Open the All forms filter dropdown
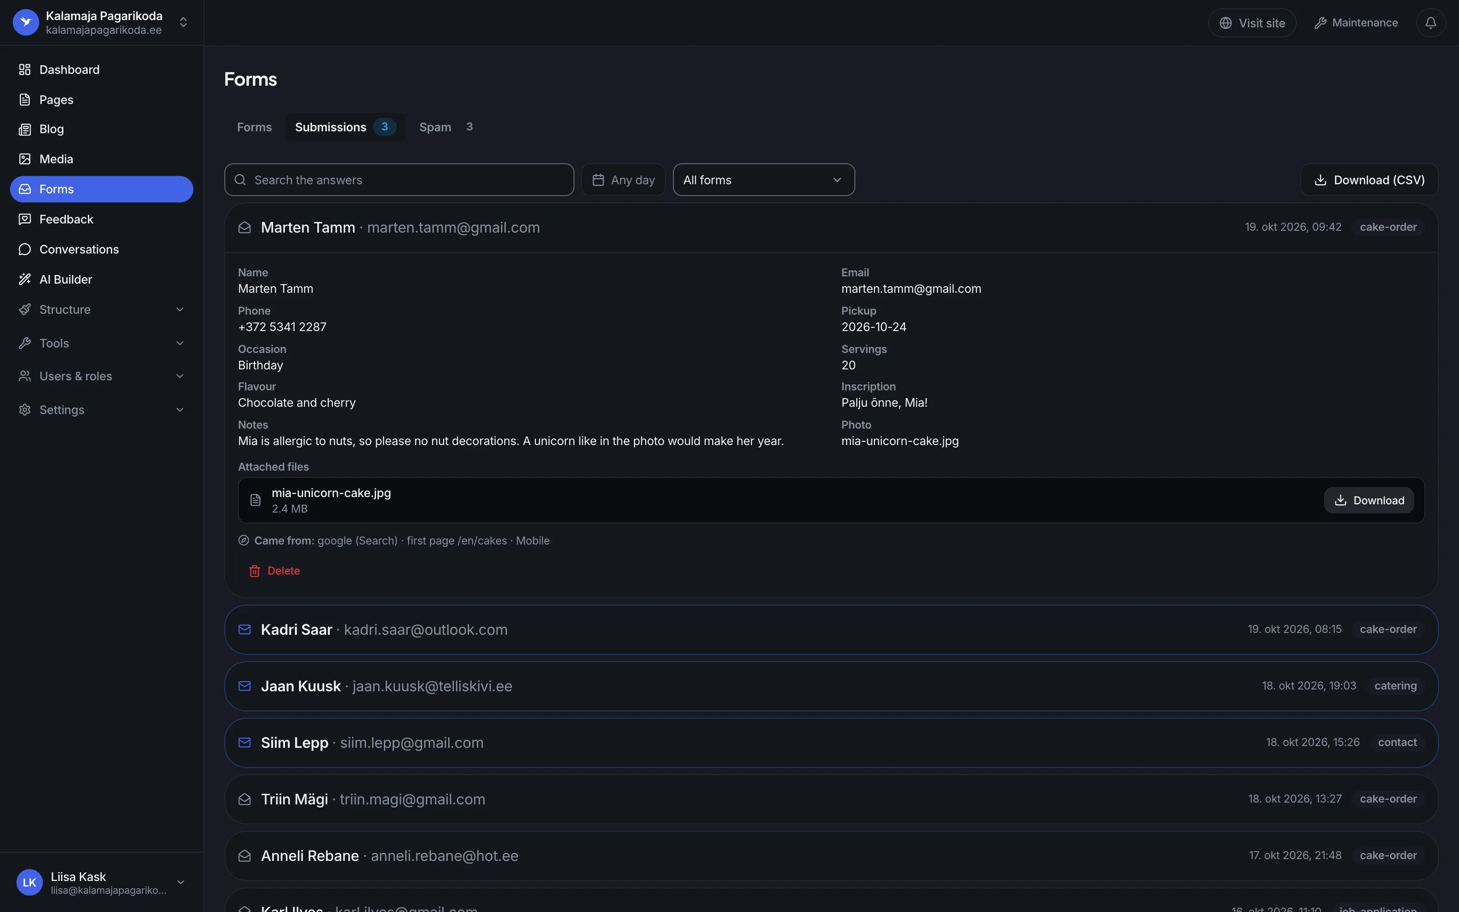 [763, 180]
